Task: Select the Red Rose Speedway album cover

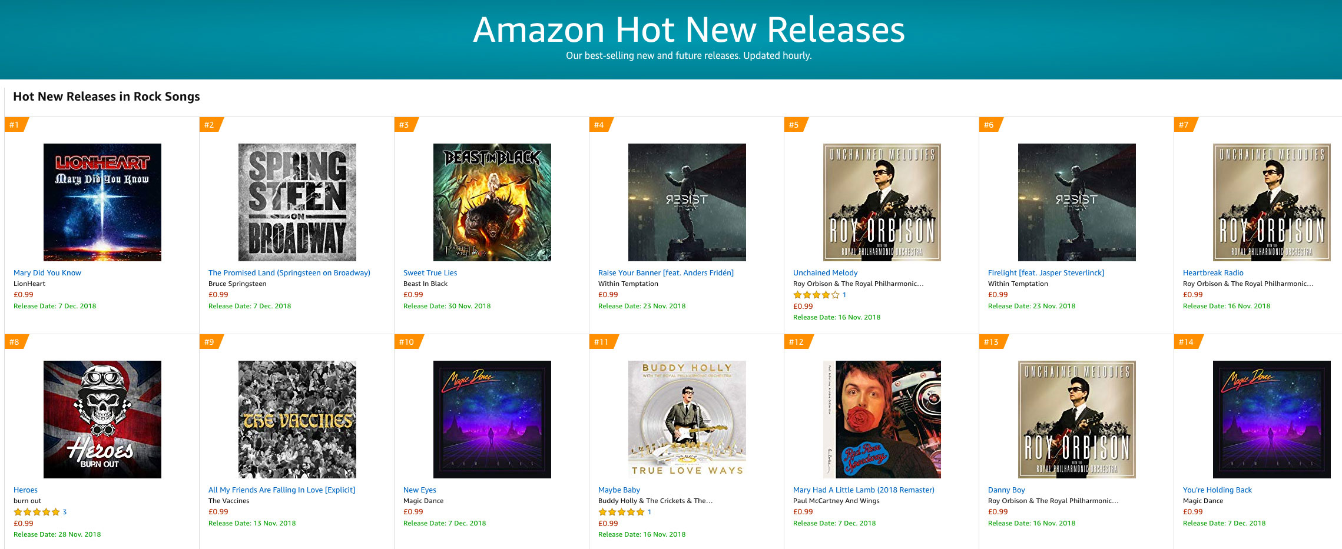Action: pos(882,420)
